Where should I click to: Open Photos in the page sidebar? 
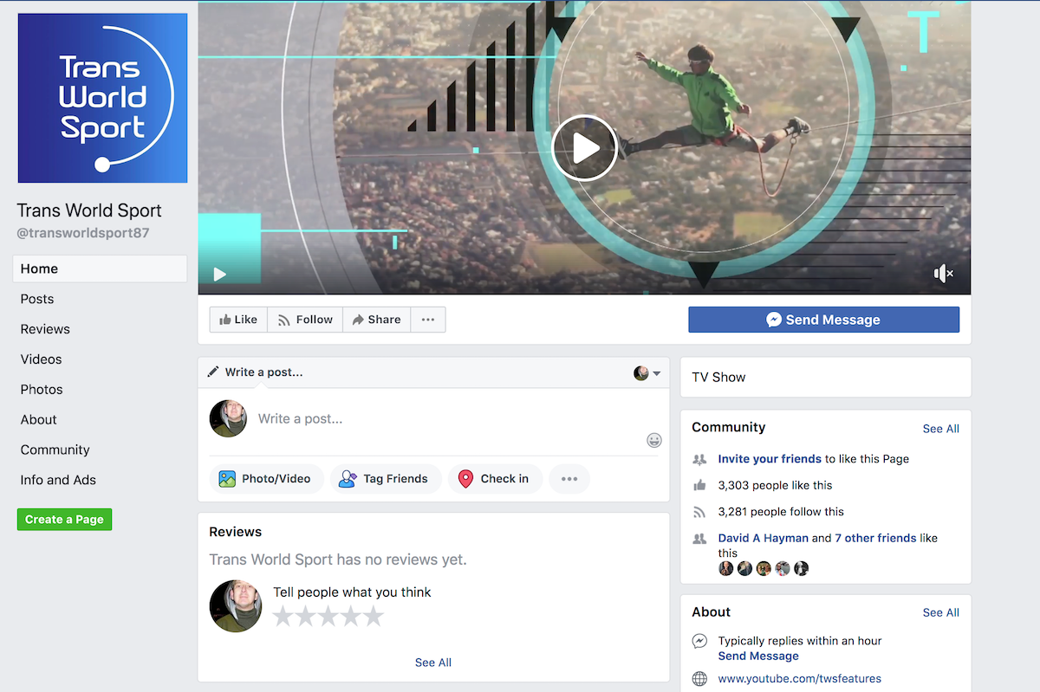click(42, 390)
